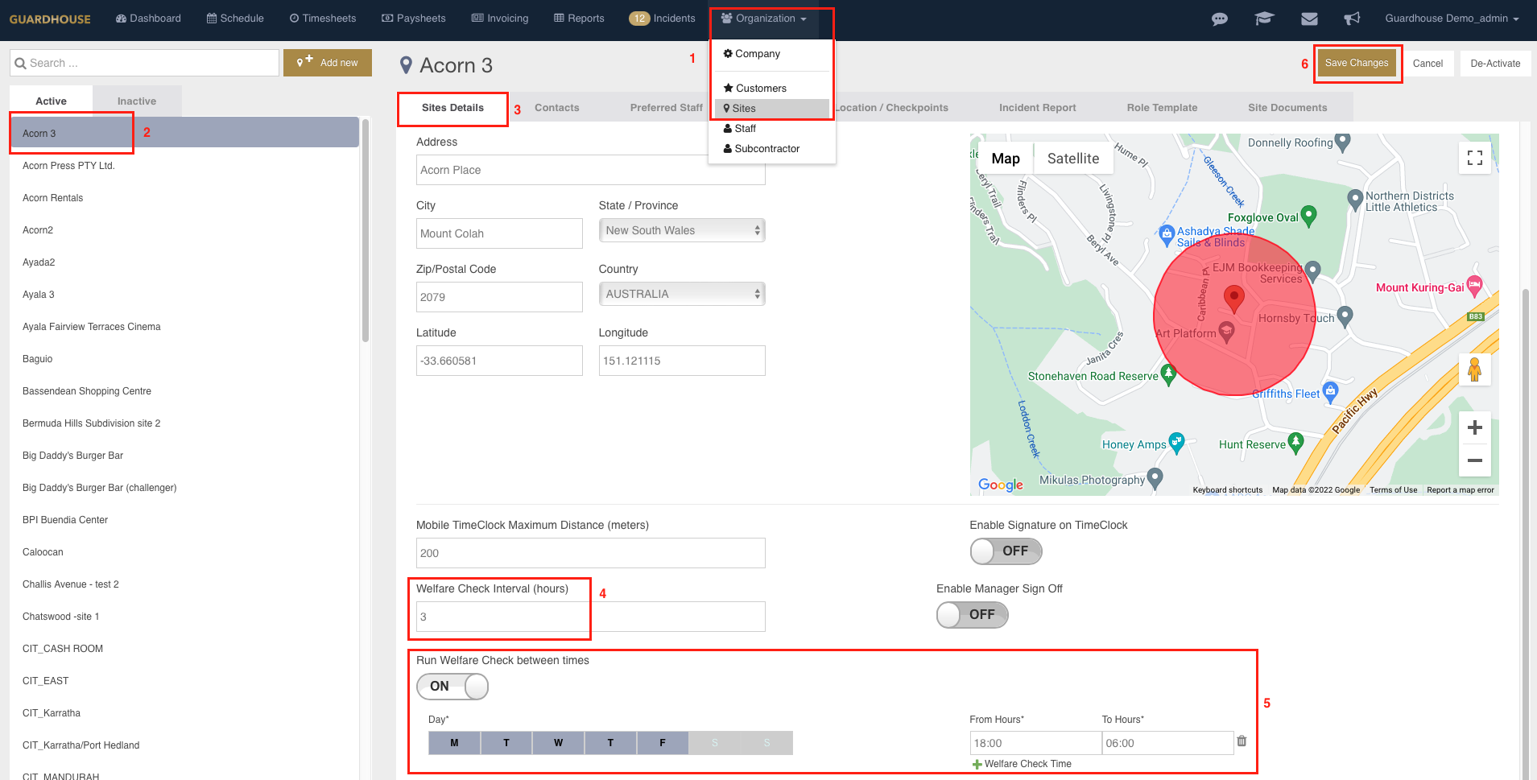The width and height of the screenshot is (1537, 780).
Task: Click the De-Activate button
Action: (1495, 64)
